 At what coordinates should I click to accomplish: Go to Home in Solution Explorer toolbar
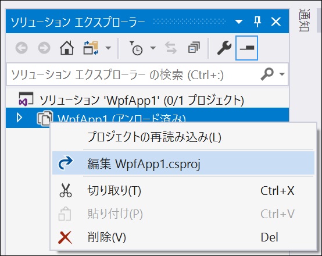[x=67, y=48]
